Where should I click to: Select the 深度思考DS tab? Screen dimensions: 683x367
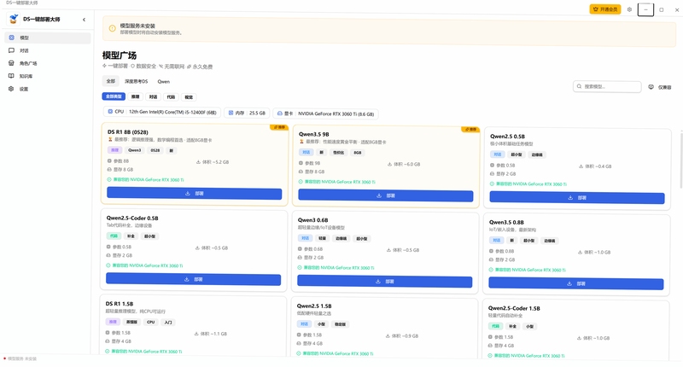pyautogui.click(x=136, y=81)
